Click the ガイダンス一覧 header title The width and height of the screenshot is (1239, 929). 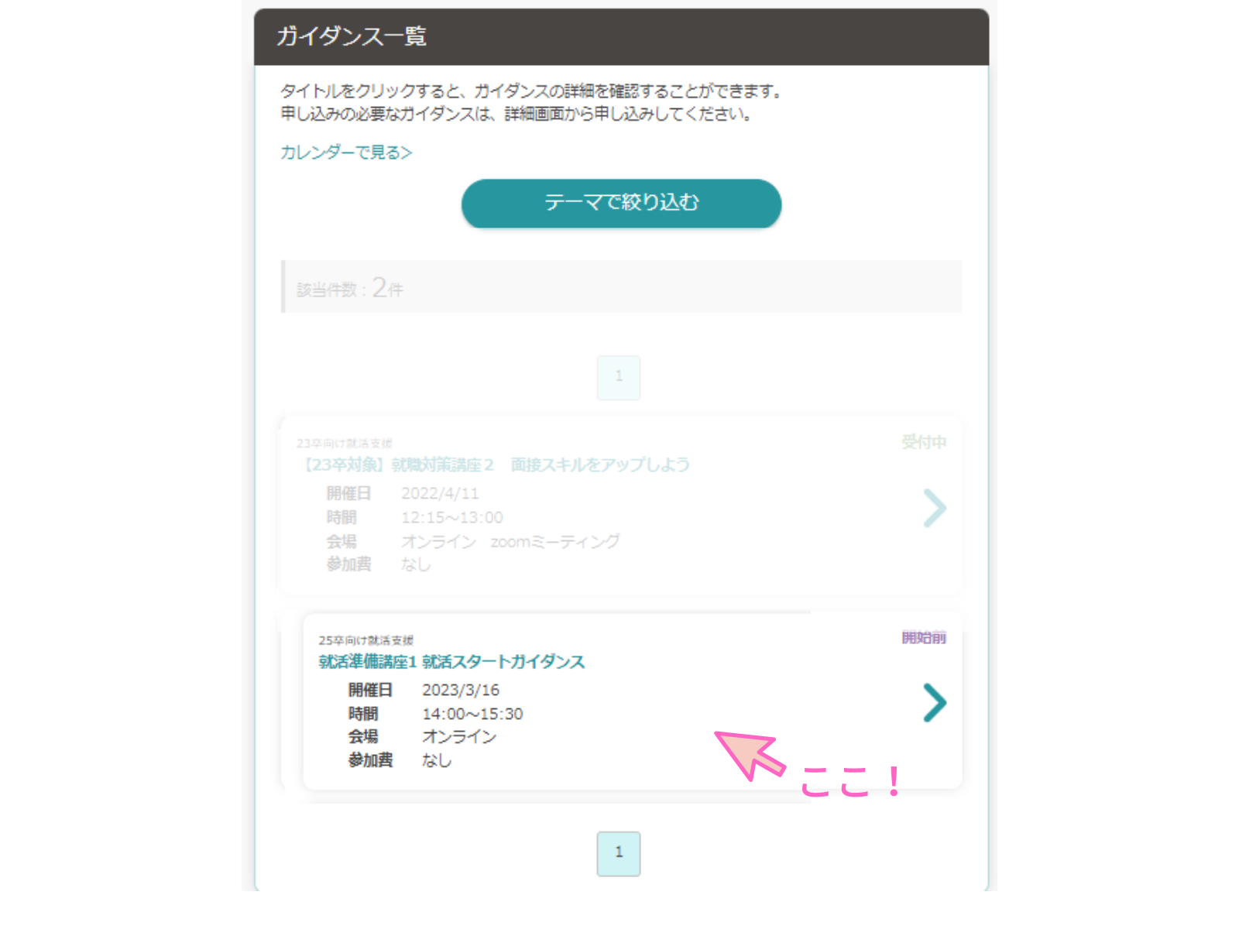352,36
